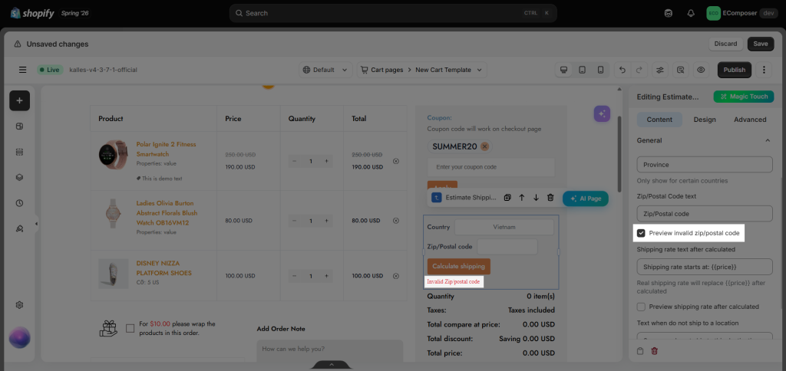Open the Country select showing Vietnam
Screen dimensions: 786x371
(504, 228)
